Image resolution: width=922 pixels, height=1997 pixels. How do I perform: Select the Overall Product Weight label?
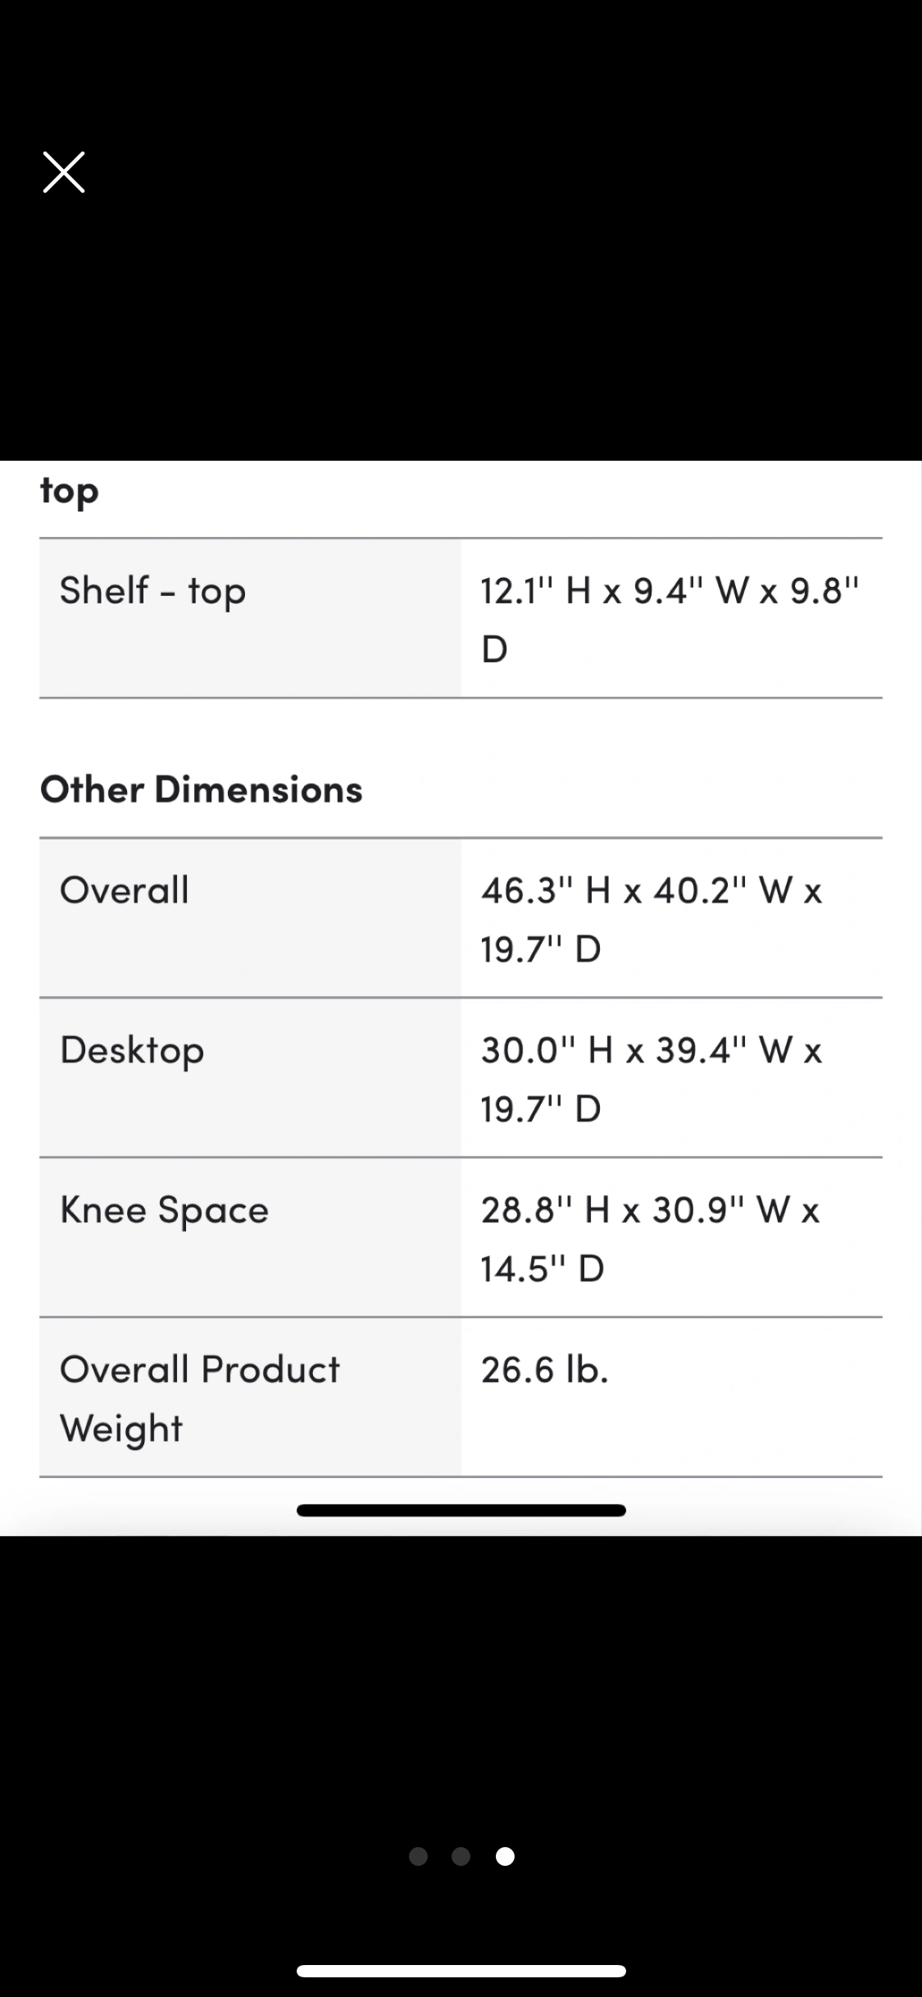199,1399
